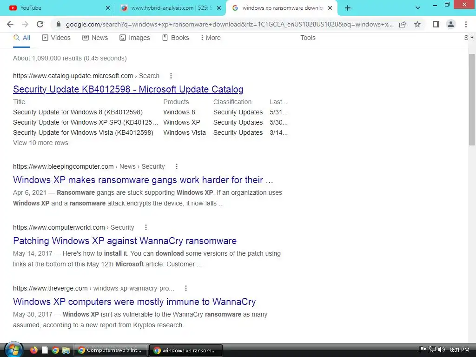476x357 pixels.
Task: Click the scrollbar up arrow
Action: pyautogui.click(x=472, y=38)
